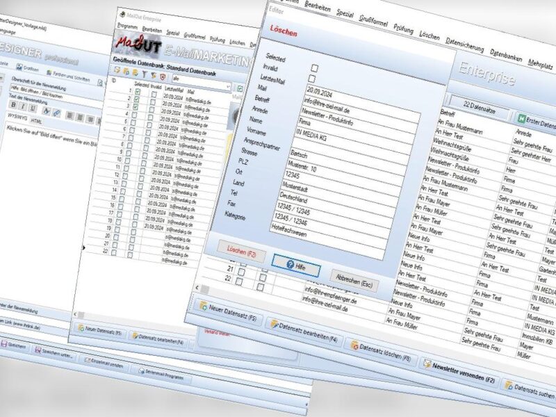Click the filter with star icon in MailOut toolbar
Viewport: 556px width, 417px height.
tap(153, 76)
